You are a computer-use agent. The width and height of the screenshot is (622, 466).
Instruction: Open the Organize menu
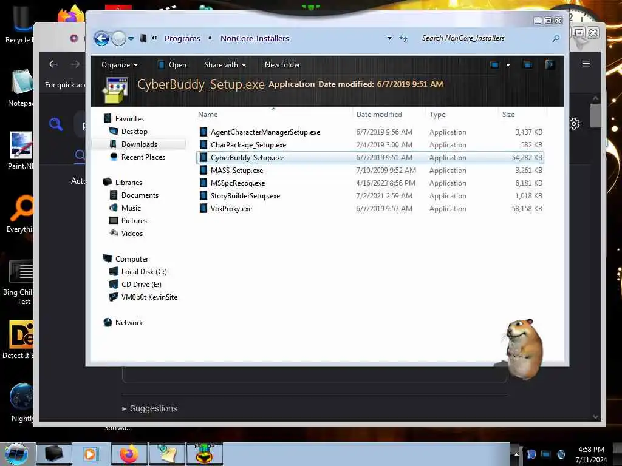tap(120, 64)
